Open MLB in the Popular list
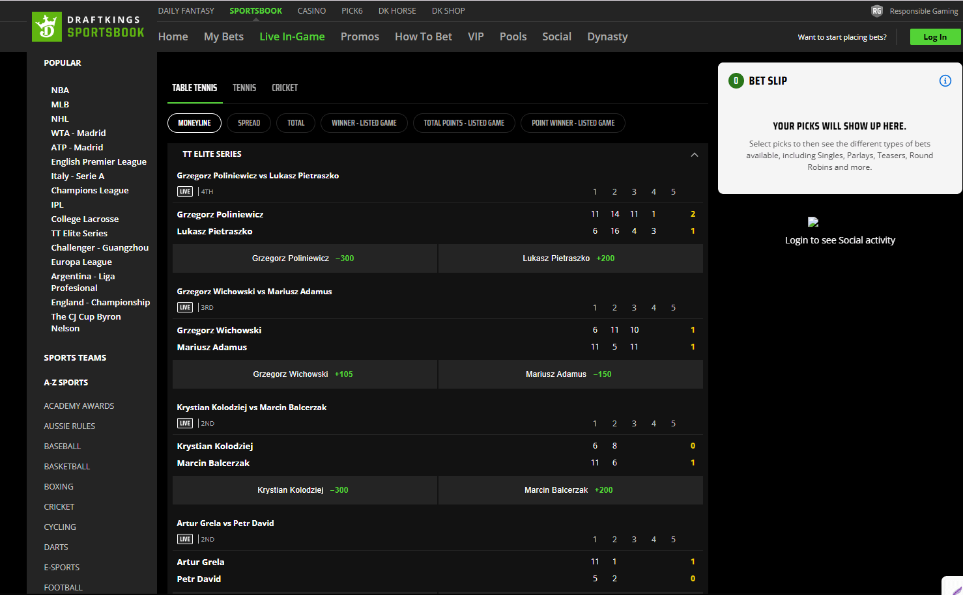The image size is (963, 595). tap(60, 105)
